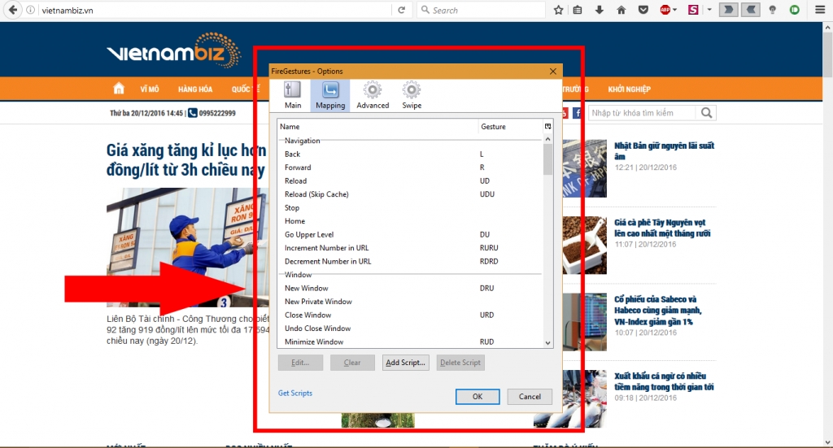Click the Delete Script button
Image resolution: width=833 pixels, height=448 pixels.
460,363
